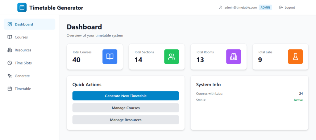Click the blue book icon in Total Courses
Screen dimensions: 316x140
pos(110,56)
